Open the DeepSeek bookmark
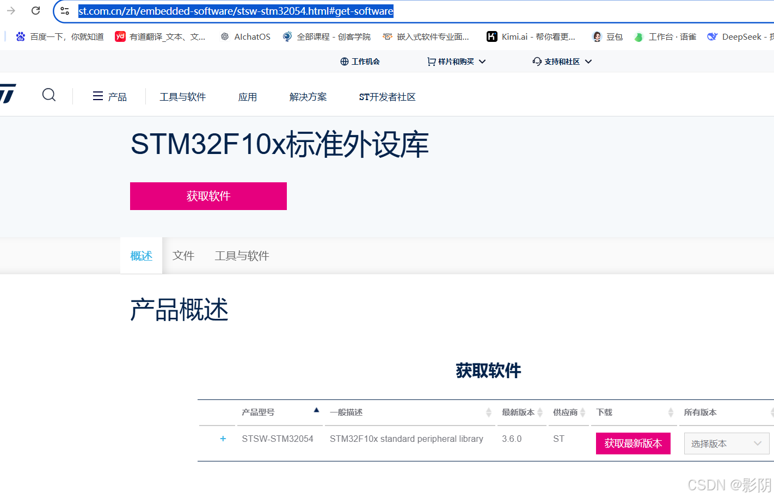This screenshot has height=499, width=774. tap(740, 36)
